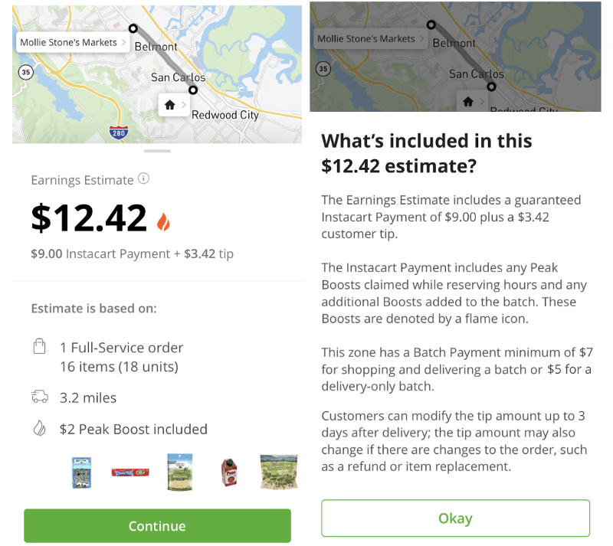Click the Earnings Estimate info icon
Screen dimensions: 613x546
pyautogui.click(x=143, y=179)
